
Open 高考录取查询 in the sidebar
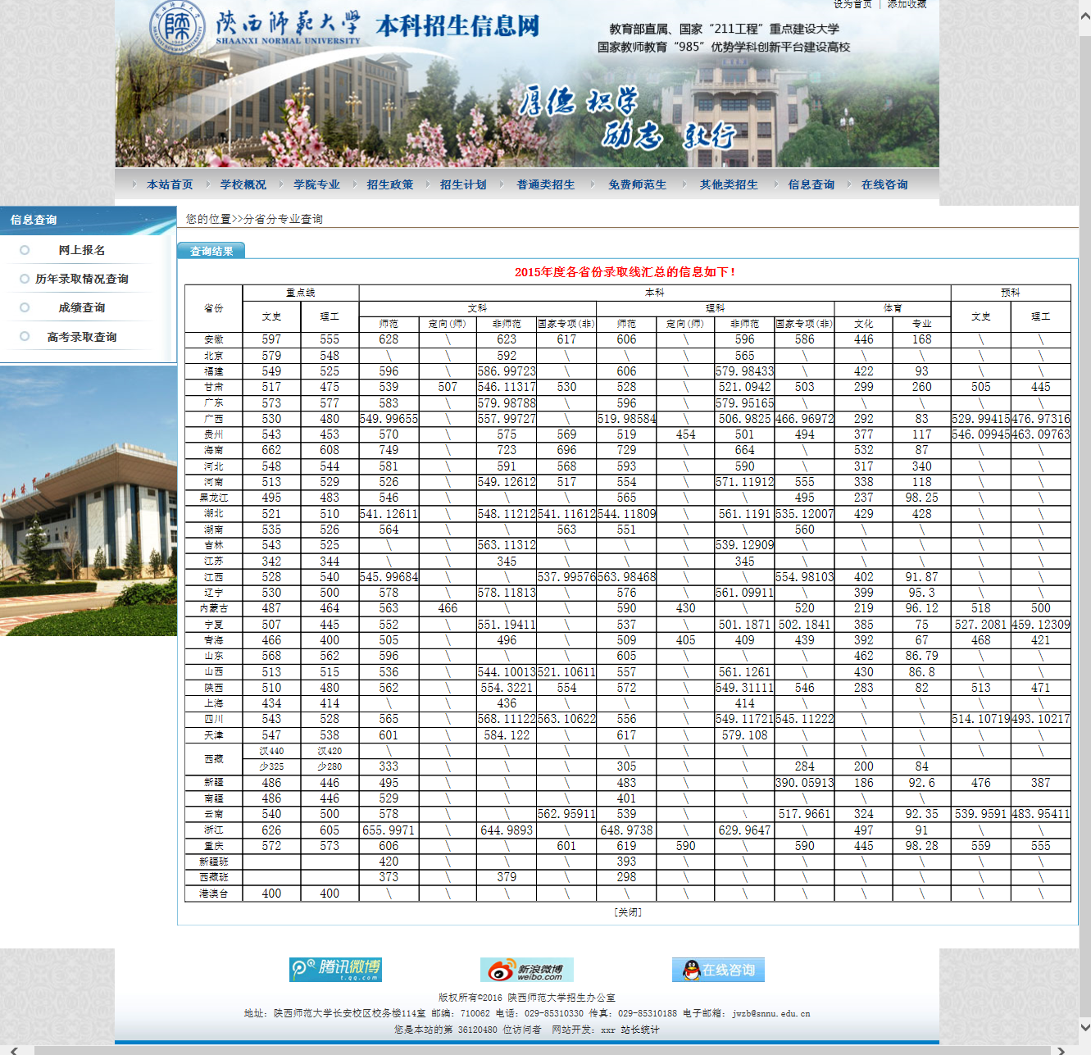[81, 337]
